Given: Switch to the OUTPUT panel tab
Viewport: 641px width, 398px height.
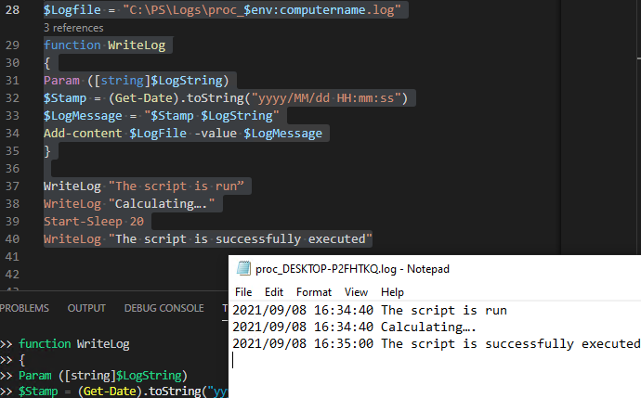Looking at the screenshot, I should pos(86,308).
